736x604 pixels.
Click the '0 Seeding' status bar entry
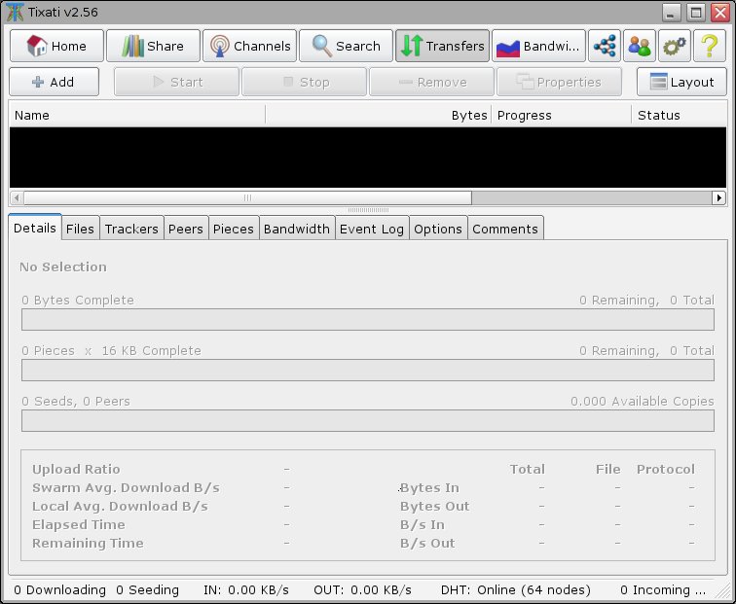[147, 590]
